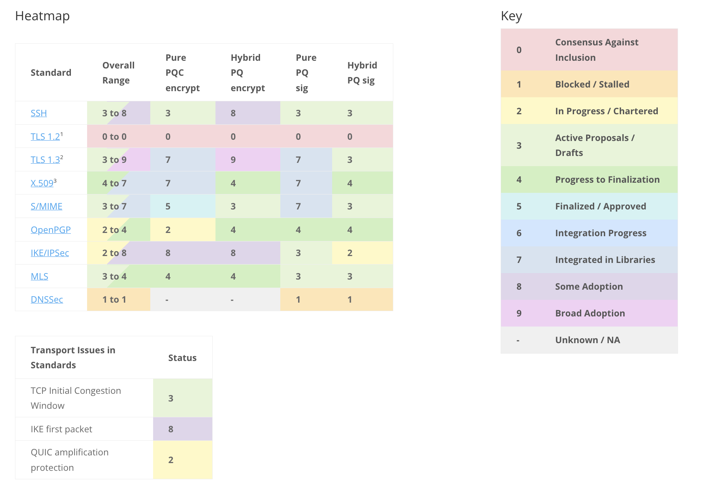708x504 pixels.
Task: Click footnote 3 next to X.509
Action: [55, 181]
